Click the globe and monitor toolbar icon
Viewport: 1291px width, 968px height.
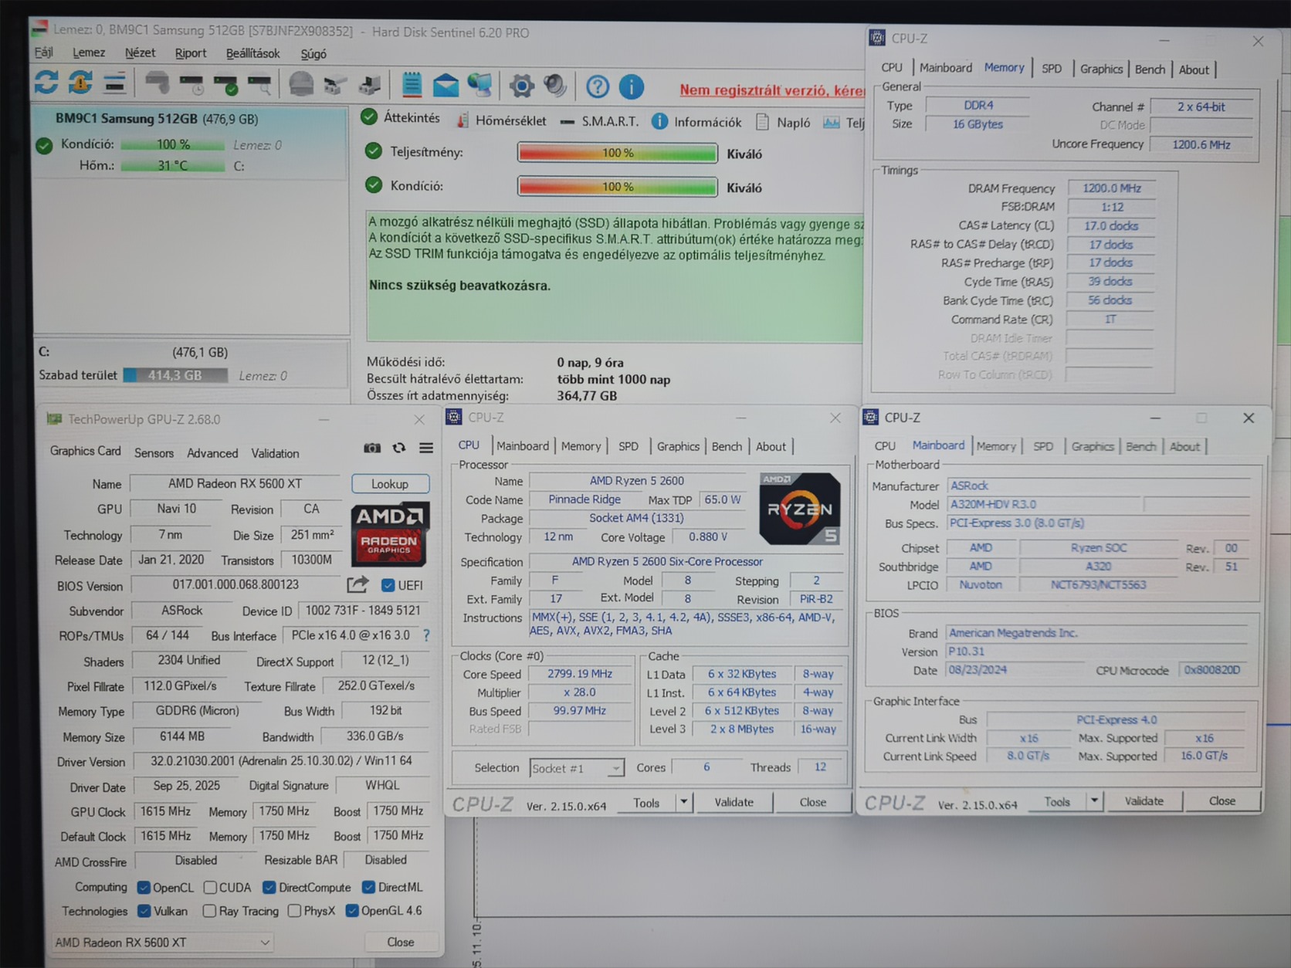tap(479, 84)
